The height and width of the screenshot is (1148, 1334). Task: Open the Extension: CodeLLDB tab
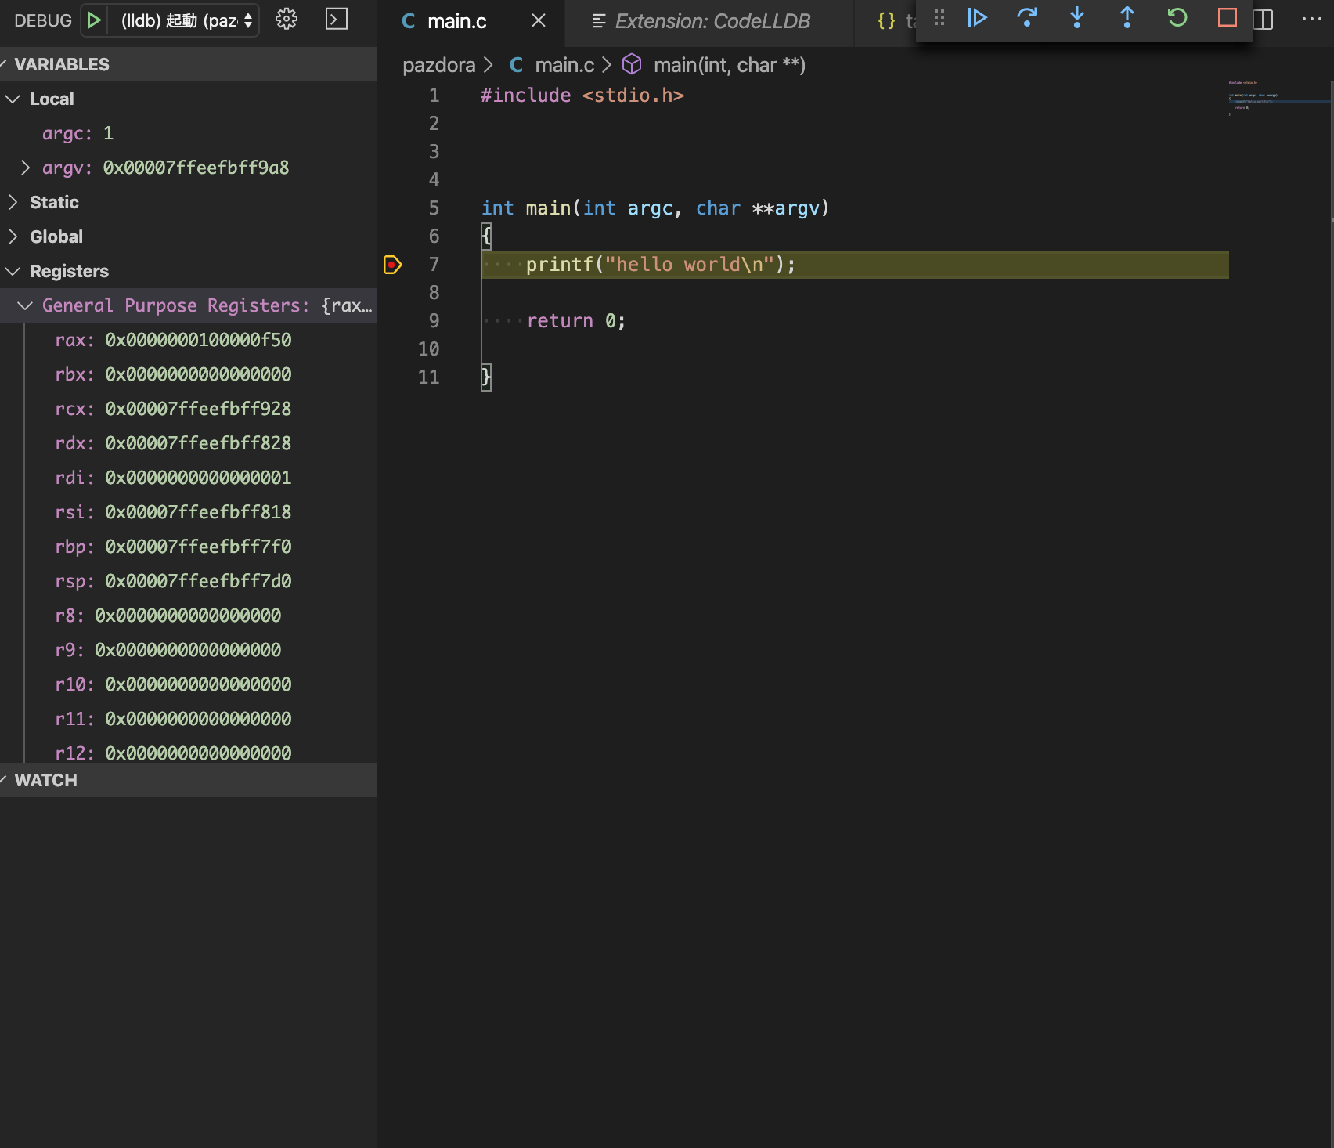point(711,22)
